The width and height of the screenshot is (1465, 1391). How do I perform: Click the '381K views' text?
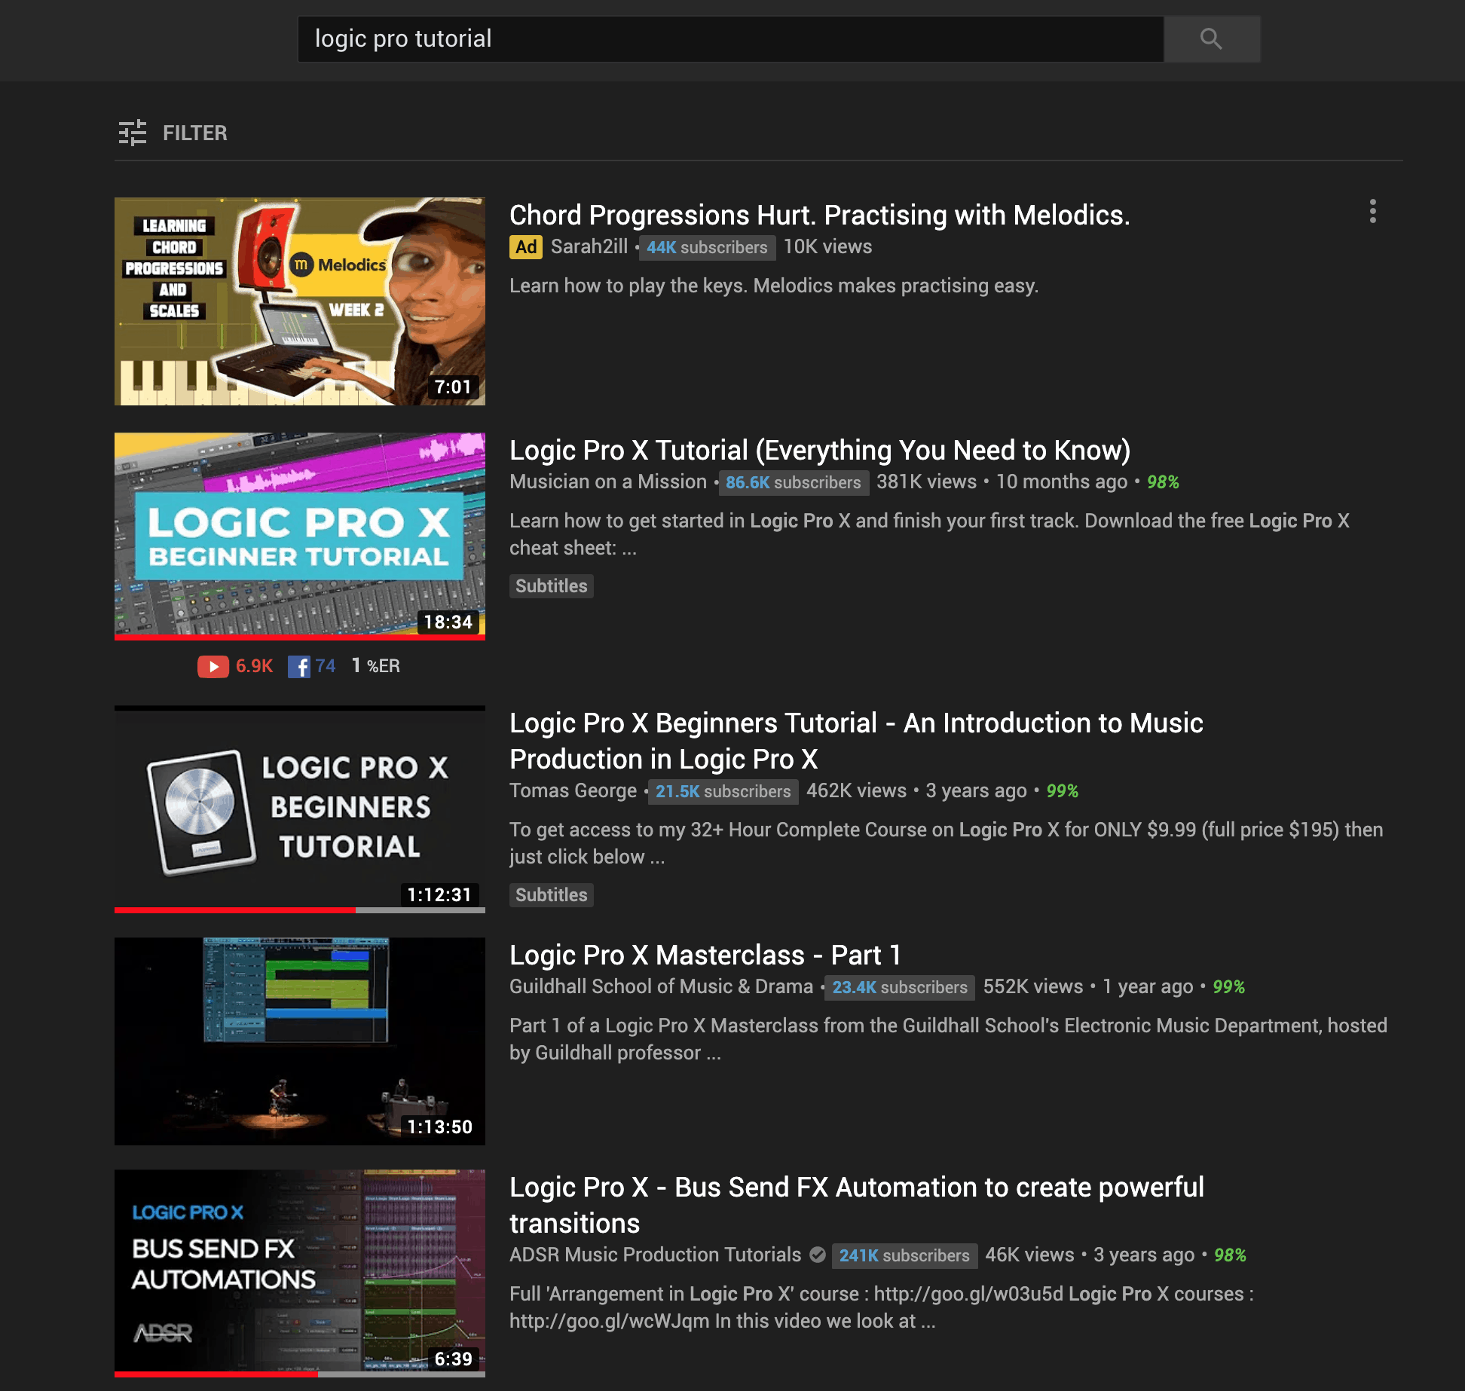click(x=926, y=481)
